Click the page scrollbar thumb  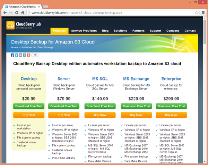[205, 32]
